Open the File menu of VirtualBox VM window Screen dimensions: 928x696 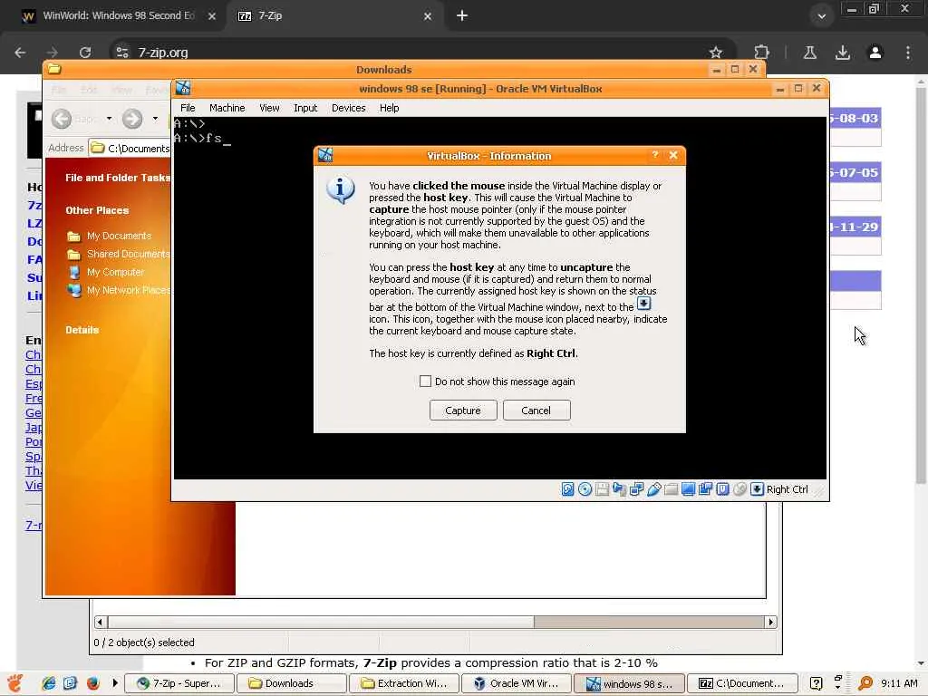tap(188, 108)
